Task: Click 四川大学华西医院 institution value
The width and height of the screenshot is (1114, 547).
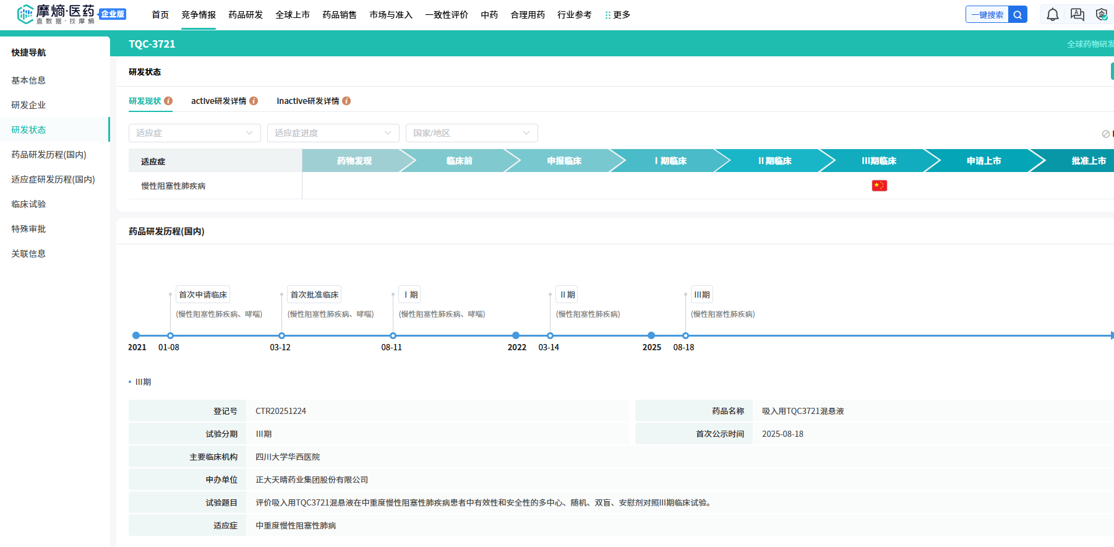Action: pyautogui.click(x=288, y=457)
